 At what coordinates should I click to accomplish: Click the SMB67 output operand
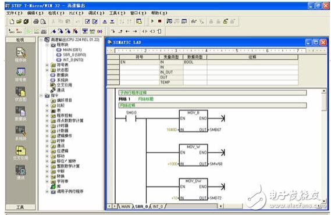tap(215, 130)
